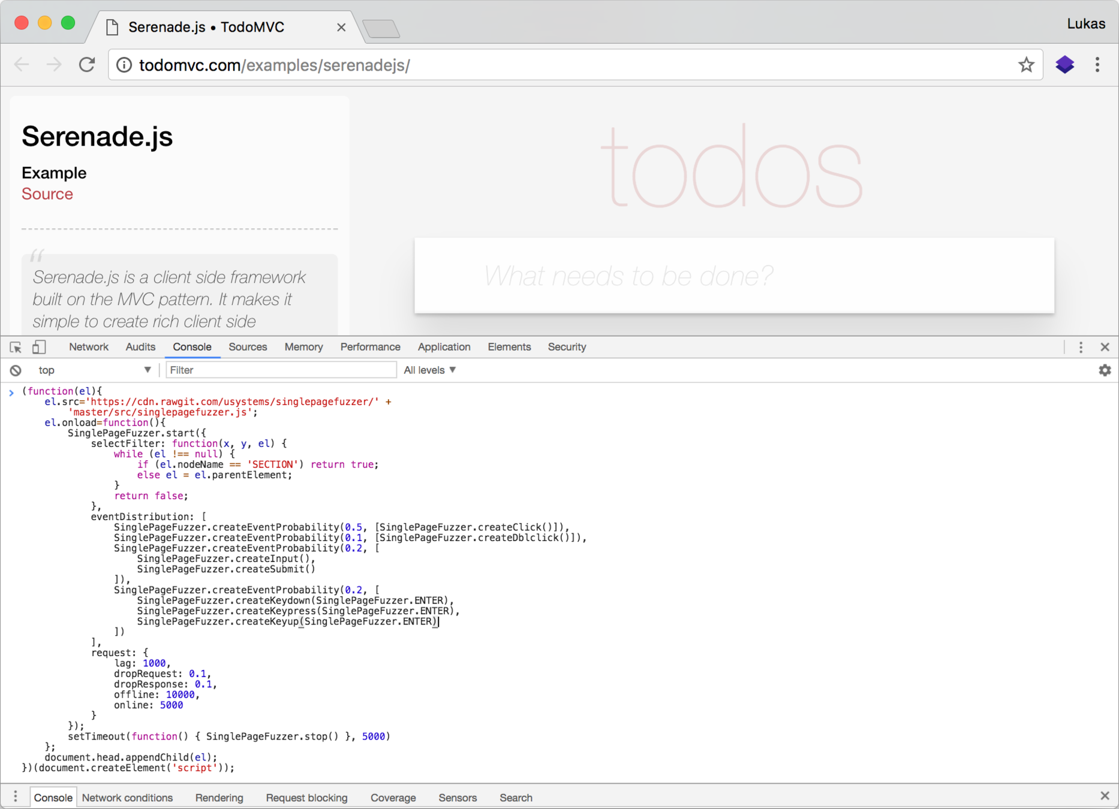Open the purple diamond extension
Image resolution: width=1119 pixels, height=809 pixels.
pos(1065,65)
